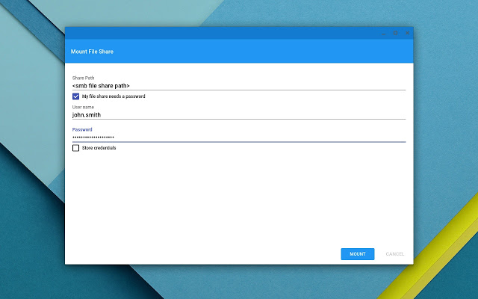Click the "Password" label
The height and width of the screenshot is (299, 478).
click(82, 129)
